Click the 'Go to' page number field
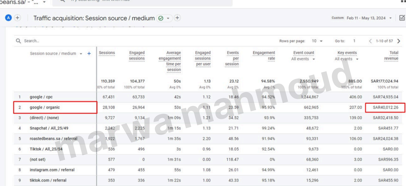Viewport: 406px width, 186px height. (x=354, y=41)
